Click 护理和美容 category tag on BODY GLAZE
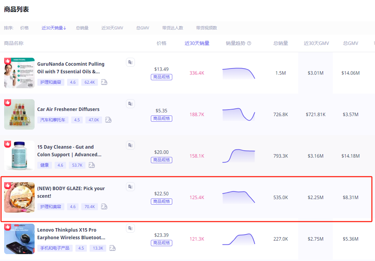The image size is (375, 261). pyautogui.click(x=51, y=206)
